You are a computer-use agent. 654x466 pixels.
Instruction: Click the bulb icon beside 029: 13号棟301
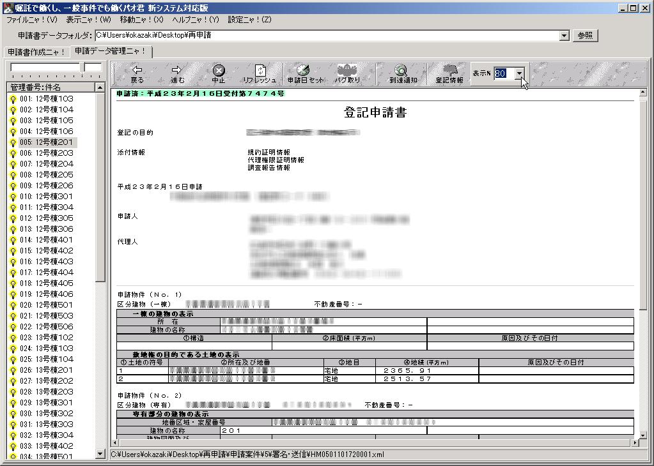click(x=13, y=403)
